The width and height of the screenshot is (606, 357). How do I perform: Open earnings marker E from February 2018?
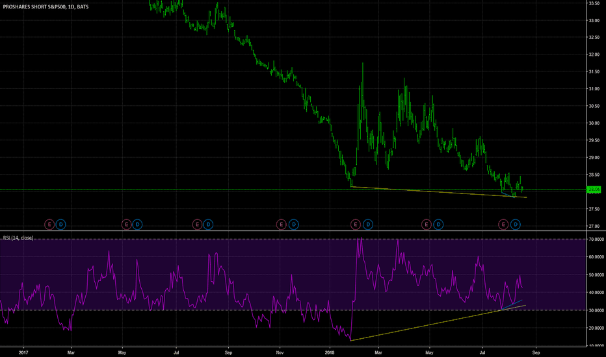pyautogui.click(x=356, y=224)
